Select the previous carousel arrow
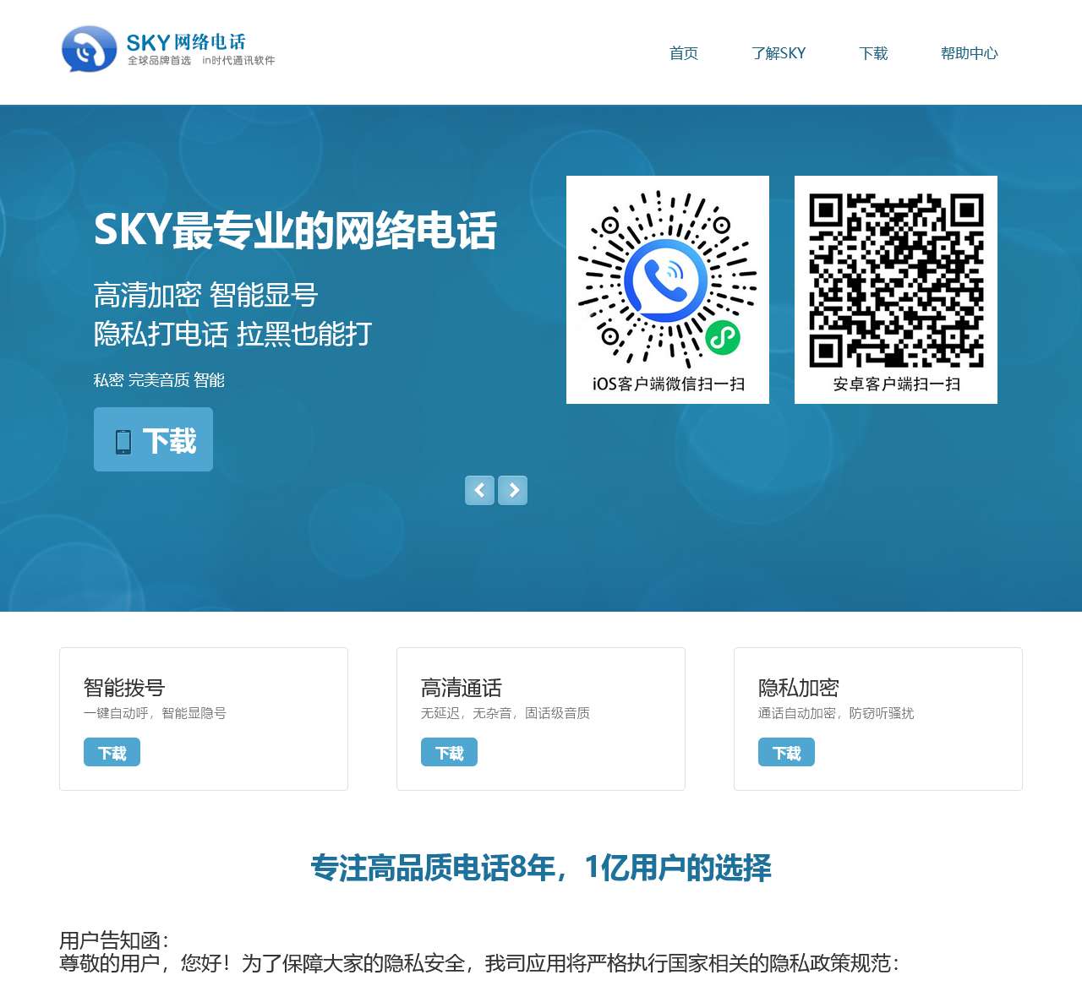 [480, 490]
